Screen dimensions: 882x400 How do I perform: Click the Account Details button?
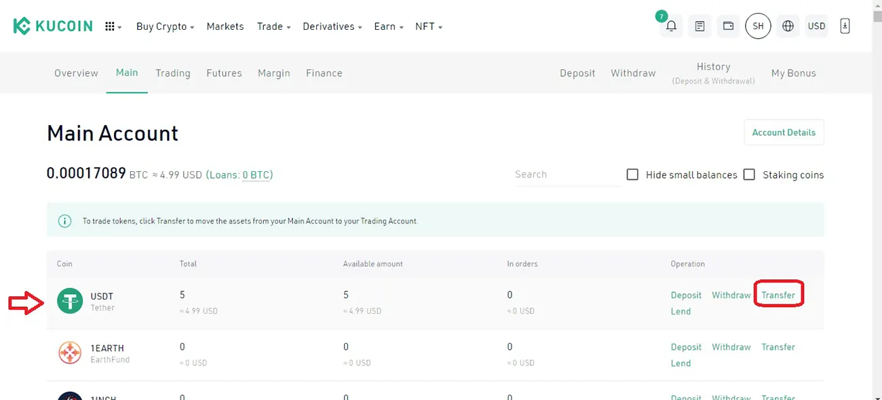[784, 132]
